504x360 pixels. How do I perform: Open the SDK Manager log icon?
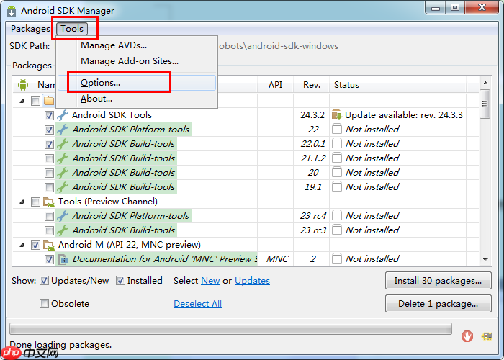[487, 336]
